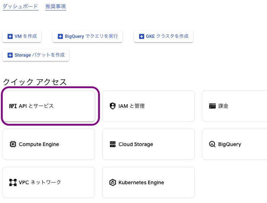
Task: Open the 課金 billing card
Action: pyautogui.click(x=234, y=106)
